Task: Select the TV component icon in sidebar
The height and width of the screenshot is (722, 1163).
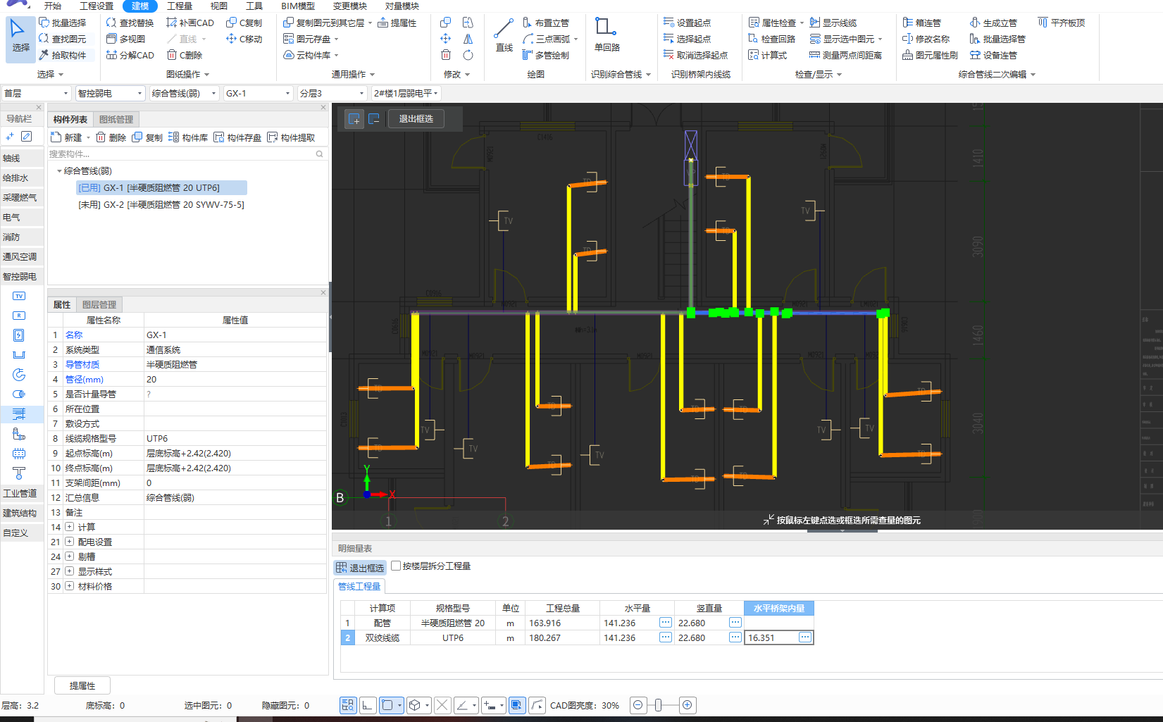Action: pyautogui.click(x=19, y=296)
